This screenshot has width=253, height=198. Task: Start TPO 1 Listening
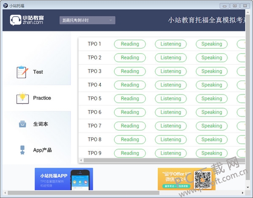pyautogui.click(x=171, y=44)
